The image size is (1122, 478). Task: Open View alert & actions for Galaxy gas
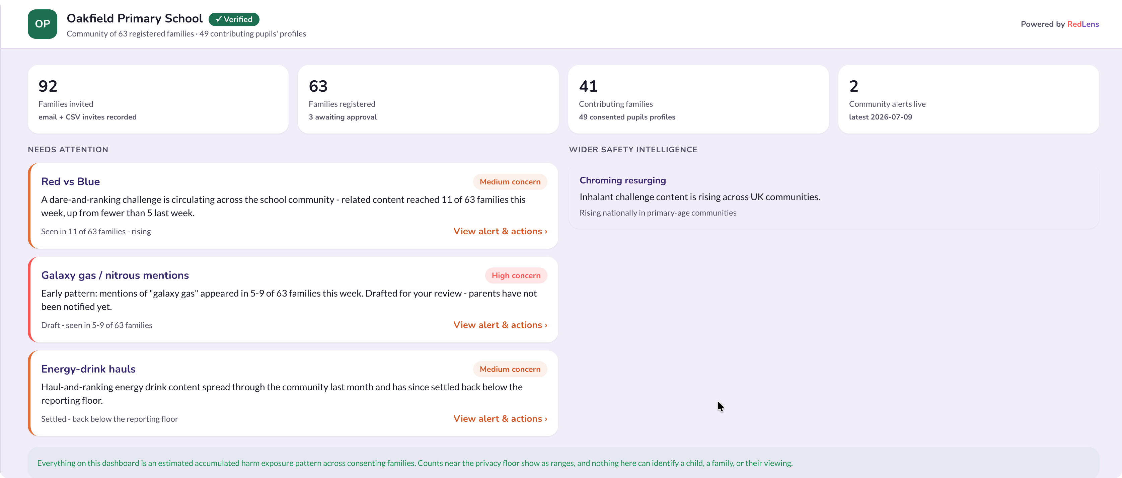[x=500, y=325]
